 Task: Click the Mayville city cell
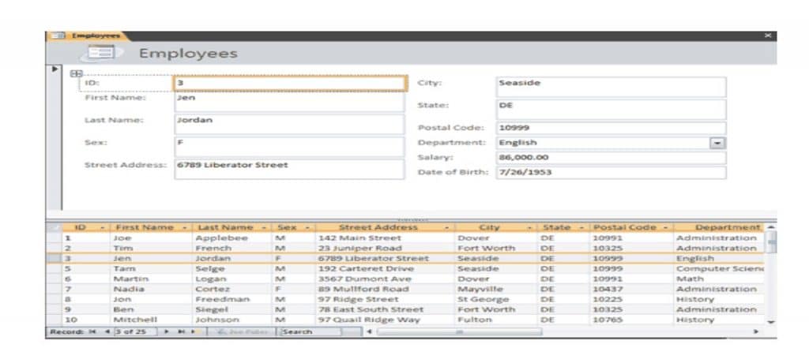496,290
